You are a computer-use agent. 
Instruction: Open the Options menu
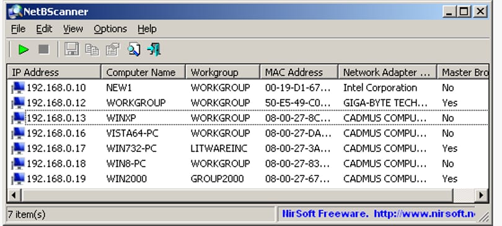point(110,29)
